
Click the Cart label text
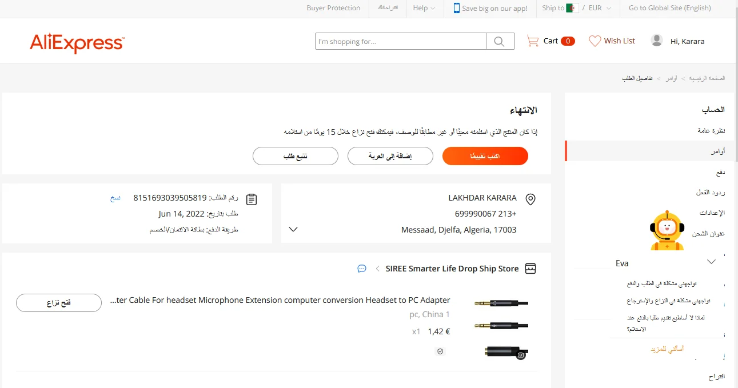(x=550, y=41)
